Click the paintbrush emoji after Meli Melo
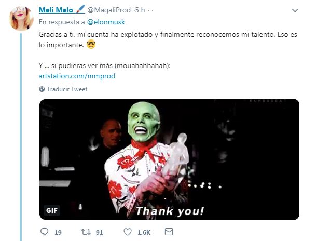The width and height of the screenshot is (317, 241). coord(80,9)
